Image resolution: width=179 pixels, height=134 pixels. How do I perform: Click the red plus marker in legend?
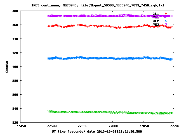tap(166, 14)
